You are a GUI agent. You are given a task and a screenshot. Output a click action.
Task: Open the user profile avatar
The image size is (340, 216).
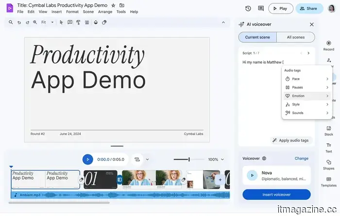coord(332,8)
